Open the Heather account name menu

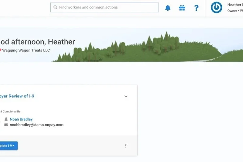click(235, 5)
